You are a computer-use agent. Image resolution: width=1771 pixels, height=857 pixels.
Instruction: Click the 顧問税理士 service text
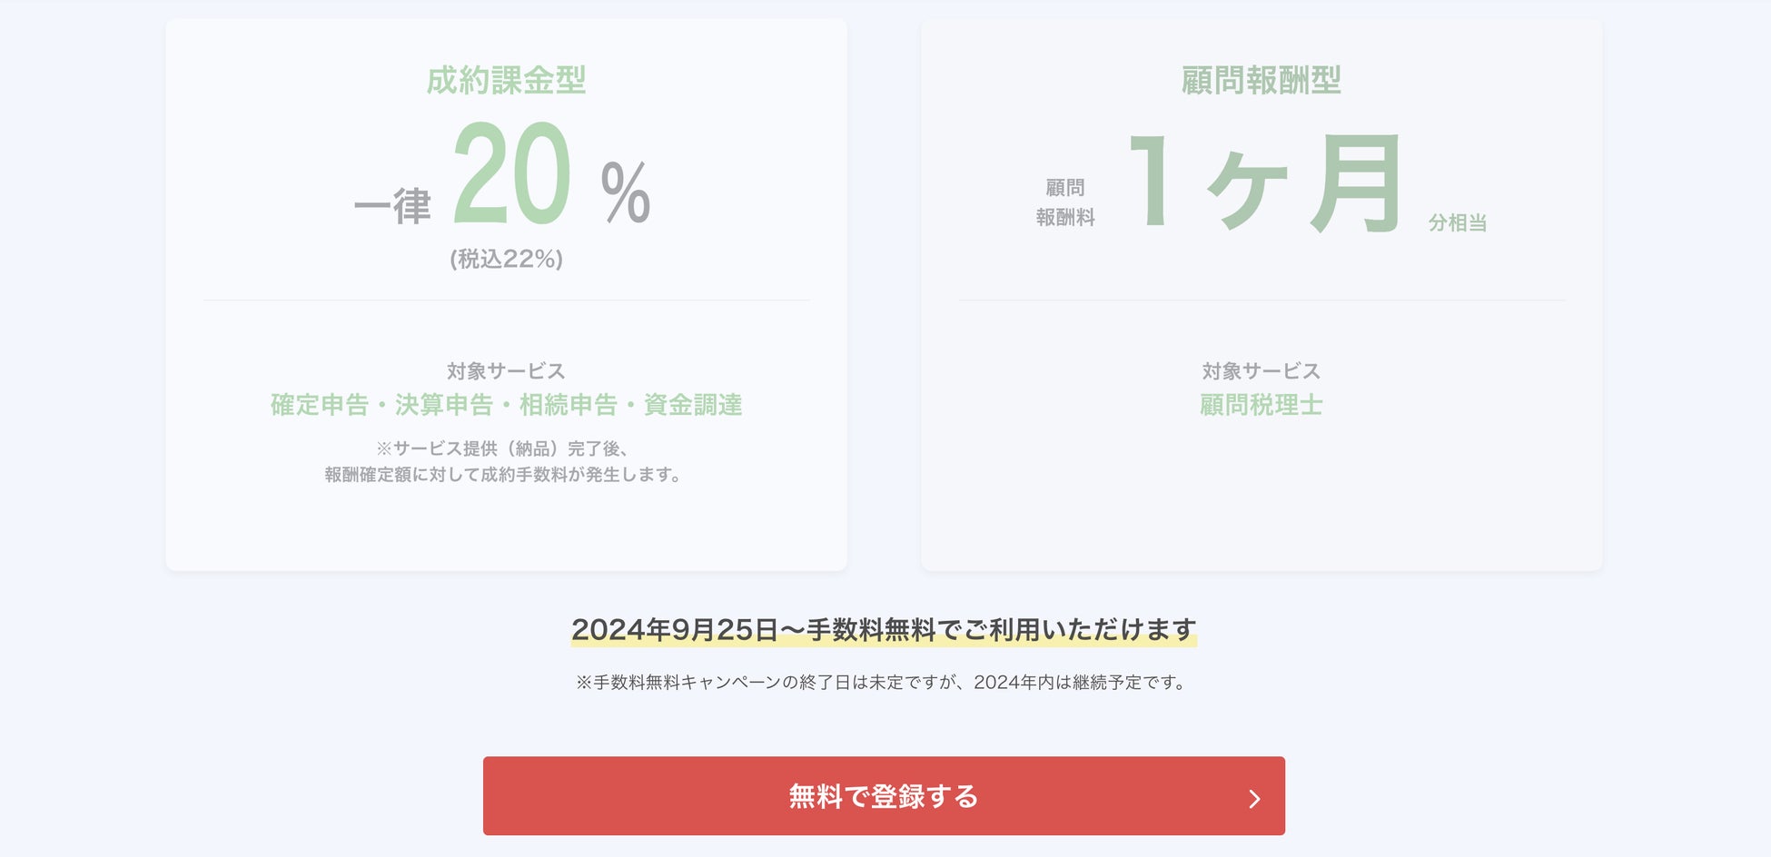pos(1261,405)
